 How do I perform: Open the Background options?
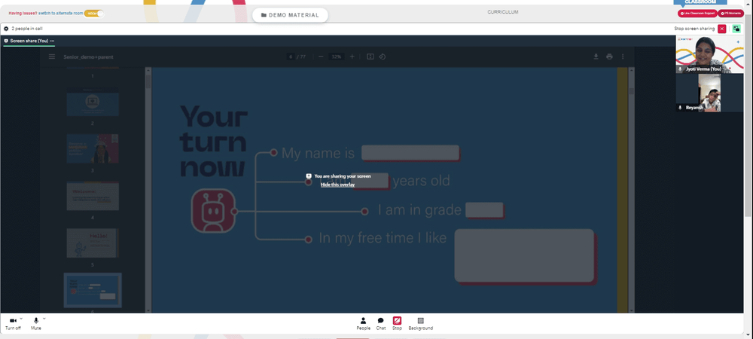pos(421,324)
